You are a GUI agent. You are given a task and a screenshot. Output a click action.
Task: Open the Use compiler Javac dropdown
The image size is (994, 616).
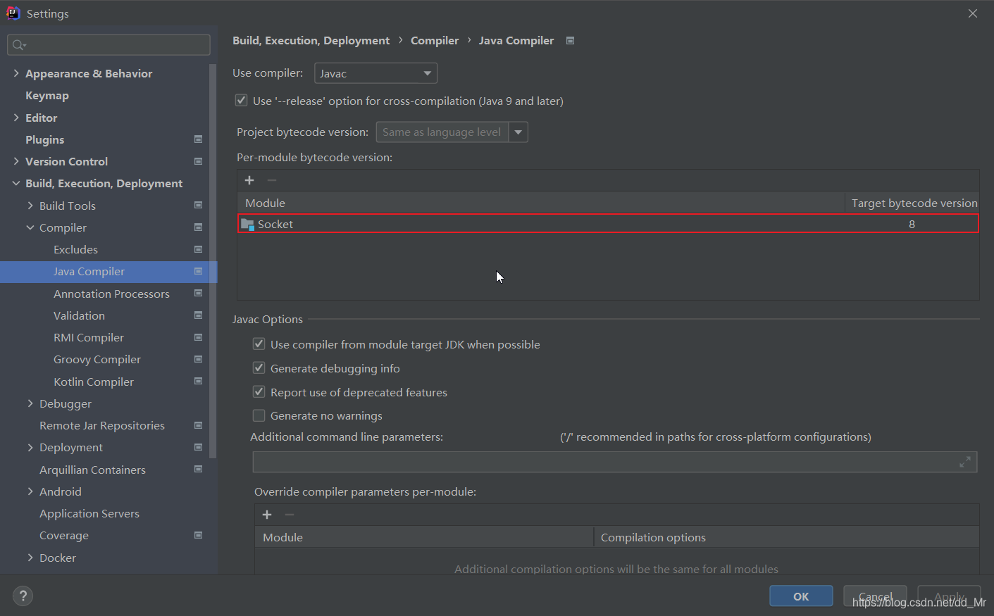[375, 73]
